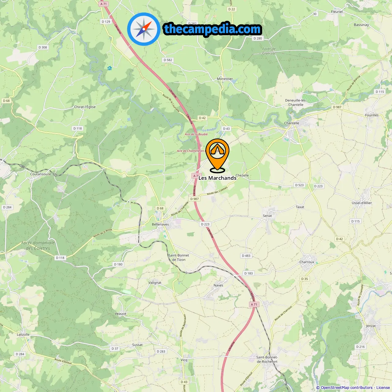392x392 pixels.
Task: Click the Aire de la Bouble label
Action: pos(196,134)
